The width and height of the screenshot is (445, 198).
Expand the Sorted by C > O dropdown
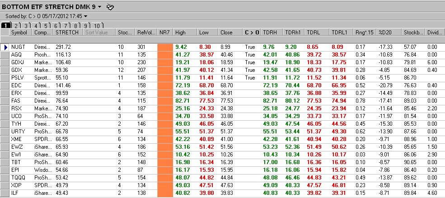(86, 16)
